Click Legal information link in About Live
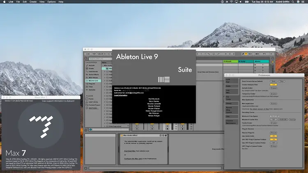 tap(121, 95)
